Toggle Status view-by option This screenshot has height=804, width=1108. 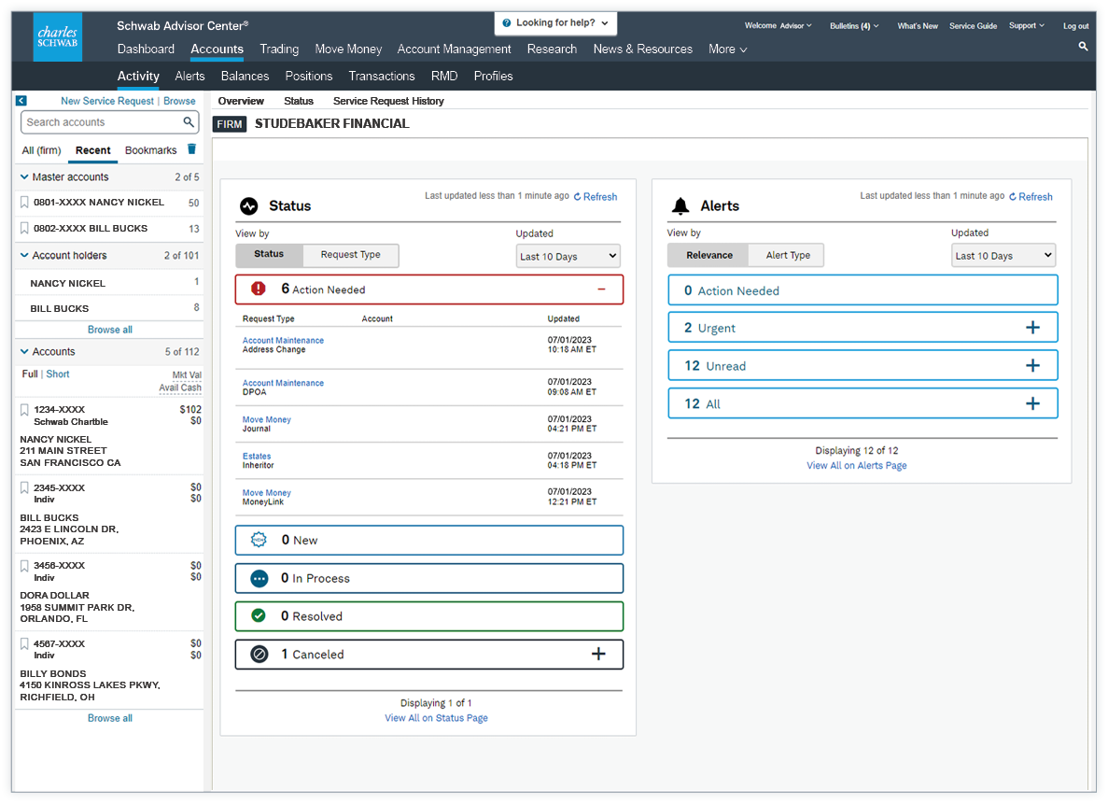[269, 255]
